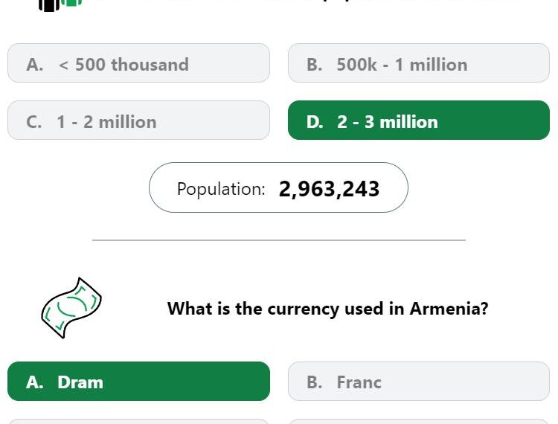Click letter A beside Dram

(34, 382)
